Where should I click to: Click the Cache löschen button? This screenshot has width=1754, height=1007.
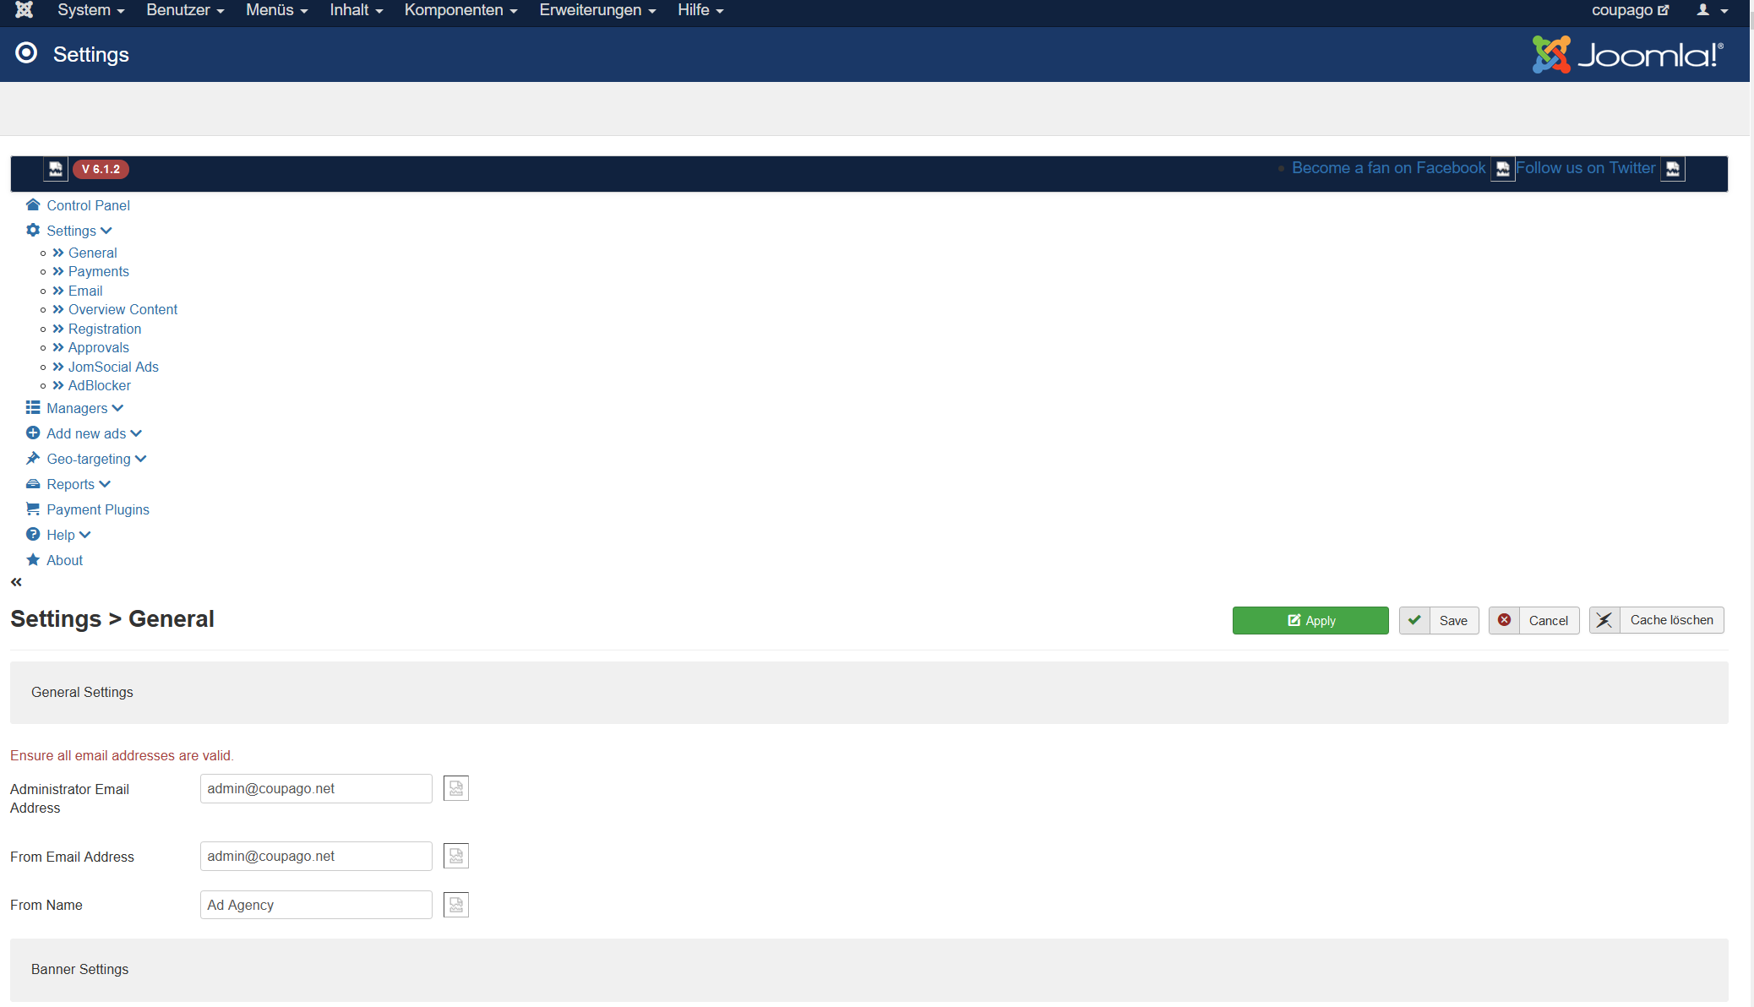pyautogui.click(x=1656, y=620)
